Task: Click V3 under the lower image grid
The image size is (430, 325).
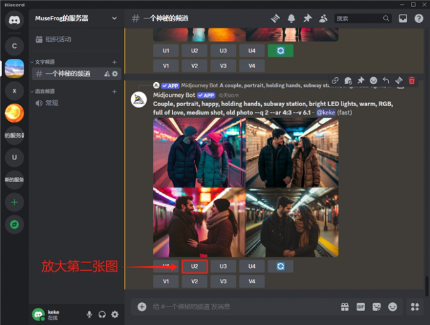Action: 223,281
